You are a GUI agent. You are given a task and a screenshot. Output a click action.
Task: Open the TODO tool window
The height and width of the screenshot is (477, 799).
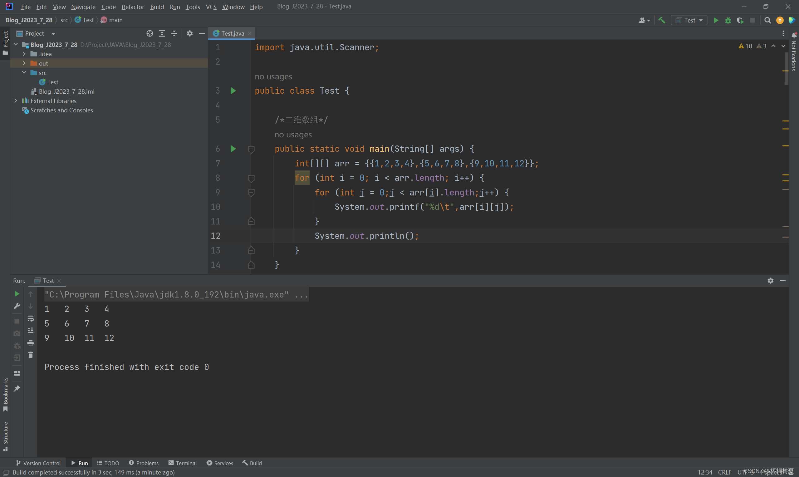pos(108,463)
